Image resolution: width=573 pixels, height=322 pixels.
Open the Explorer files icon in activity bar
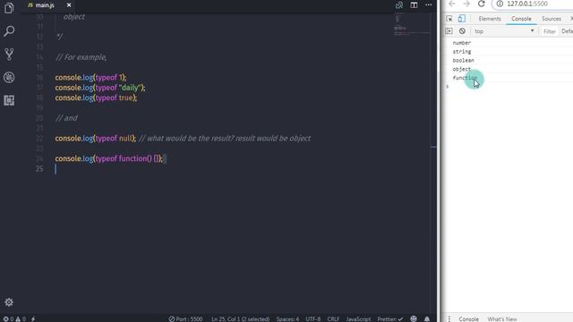click(x=9, y=8)
